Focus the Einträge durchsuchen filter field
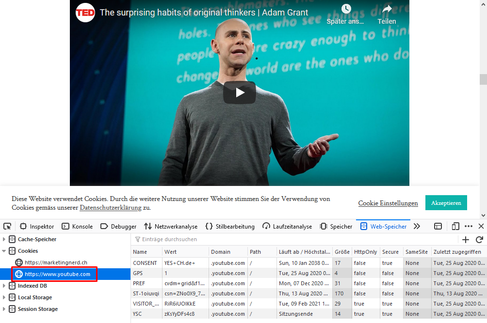The image size is (487, 323). [295, 239]
